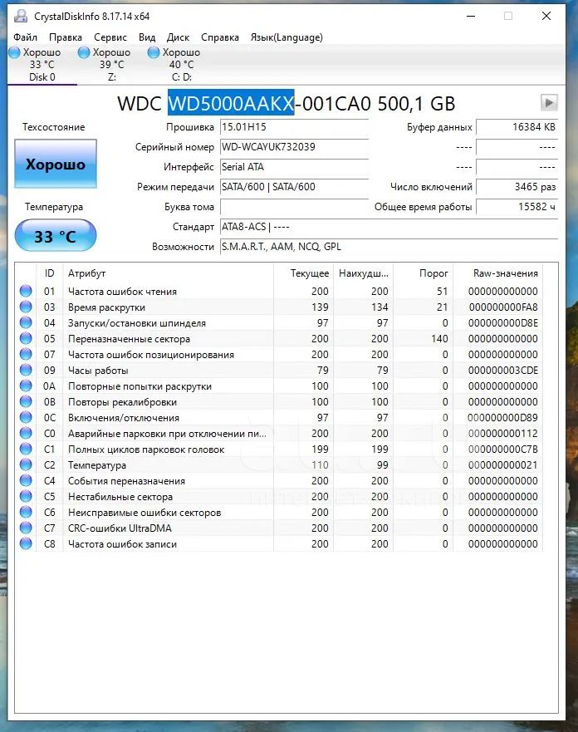Click status orb for attribute 07
This screenshot has height=732, width=578.
tap(26, 354)
